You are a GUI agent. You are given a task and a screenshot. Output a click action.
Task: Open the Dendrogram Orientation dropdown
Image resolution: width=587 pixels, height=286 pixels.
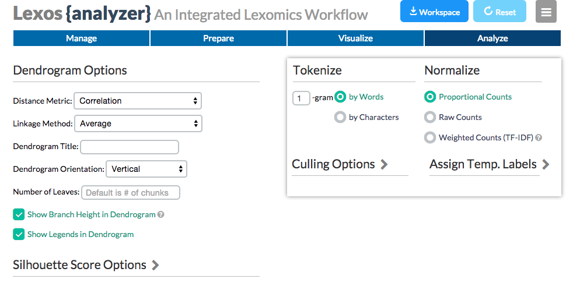tap(146, 169)
